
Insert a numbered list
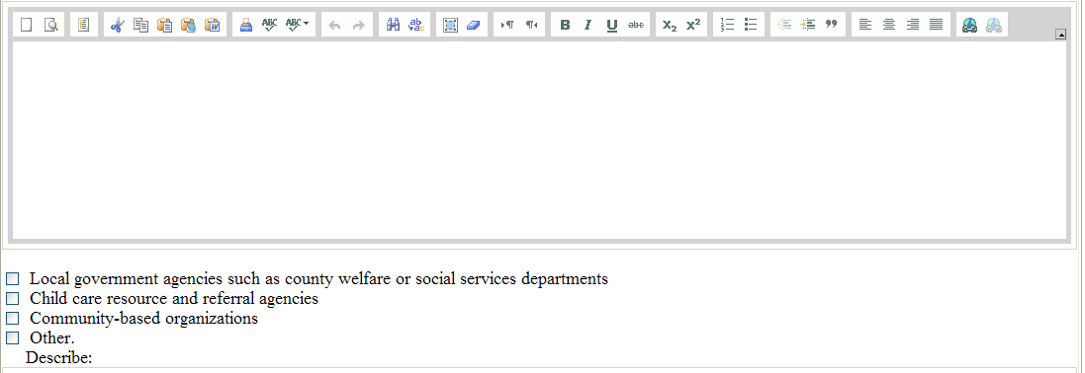727,25
